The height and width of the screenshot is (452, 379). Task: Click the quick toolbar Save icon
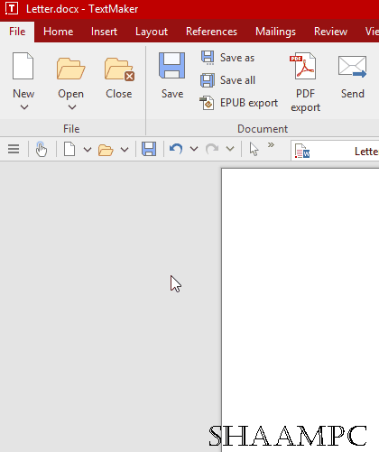click(149, 149)
